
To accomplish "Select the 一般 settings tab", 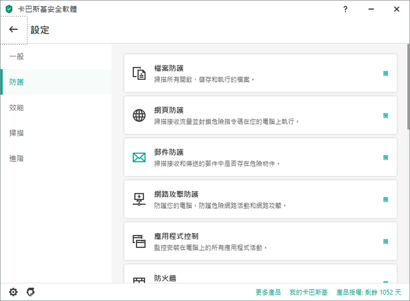I will point(56,56).
